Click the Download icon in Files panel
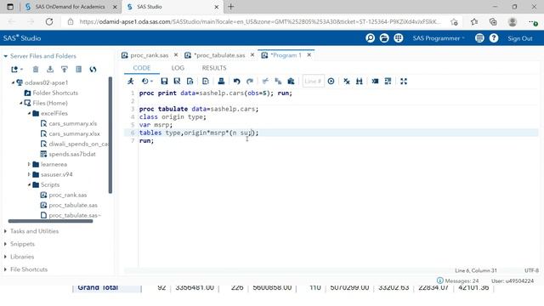 [x=50, y=70]
